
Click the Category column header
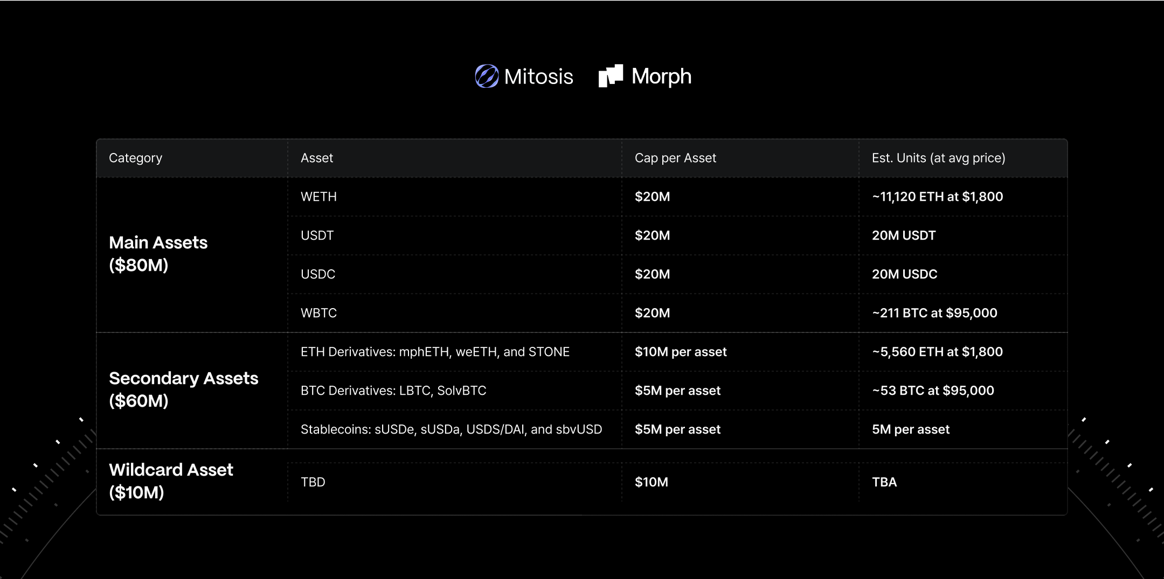pos(135,158)
